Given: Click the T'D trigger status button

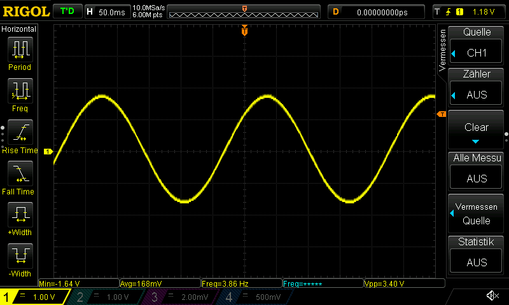Looking at the screenshot, I should click(66, 11).
